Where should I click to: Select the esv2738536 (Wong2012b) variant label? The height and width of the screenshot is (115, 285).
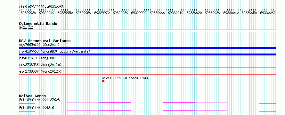coord(40,65)
